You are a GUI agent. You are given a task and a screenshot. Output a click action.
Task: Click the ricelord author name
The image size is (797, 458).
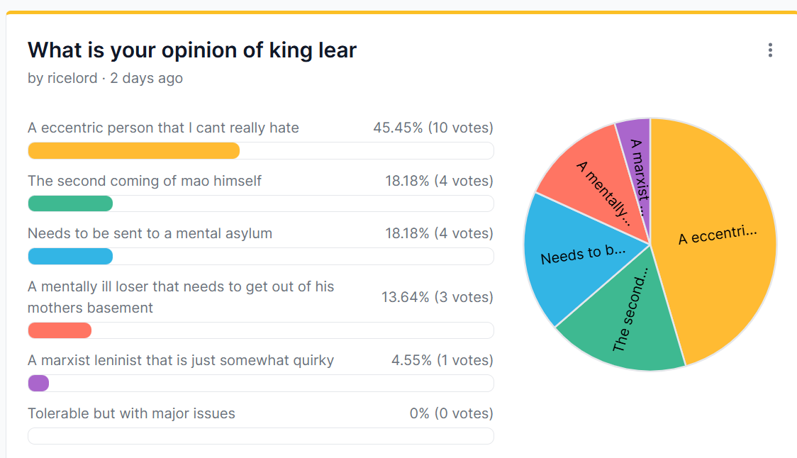click(x=73, y=78)
